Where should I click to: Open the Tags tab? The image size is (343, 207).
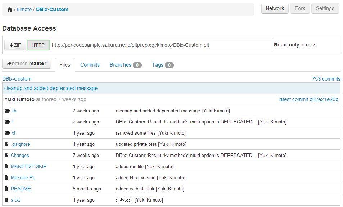point(163,65)
